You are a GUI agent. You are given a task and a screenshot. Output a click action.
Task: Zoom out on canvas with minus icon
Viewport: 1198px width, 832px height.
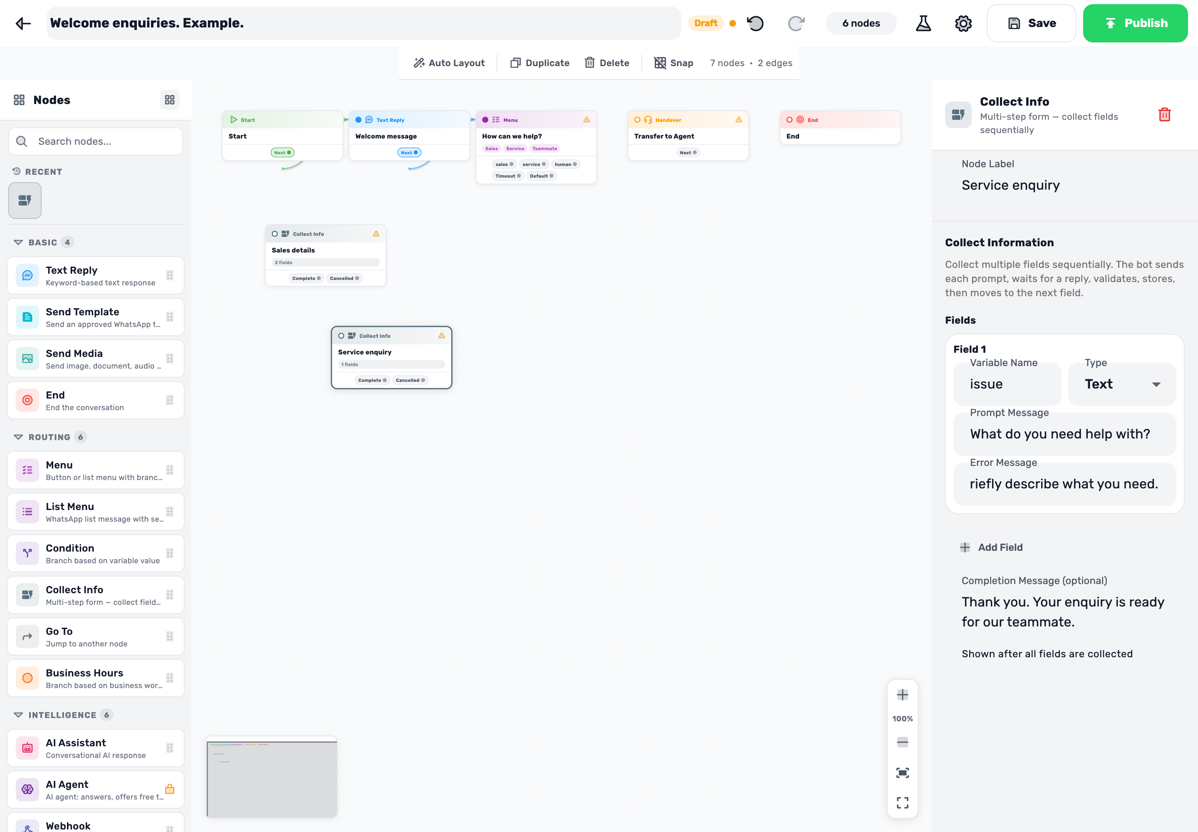pyautogui.click(x=902, y=742)
